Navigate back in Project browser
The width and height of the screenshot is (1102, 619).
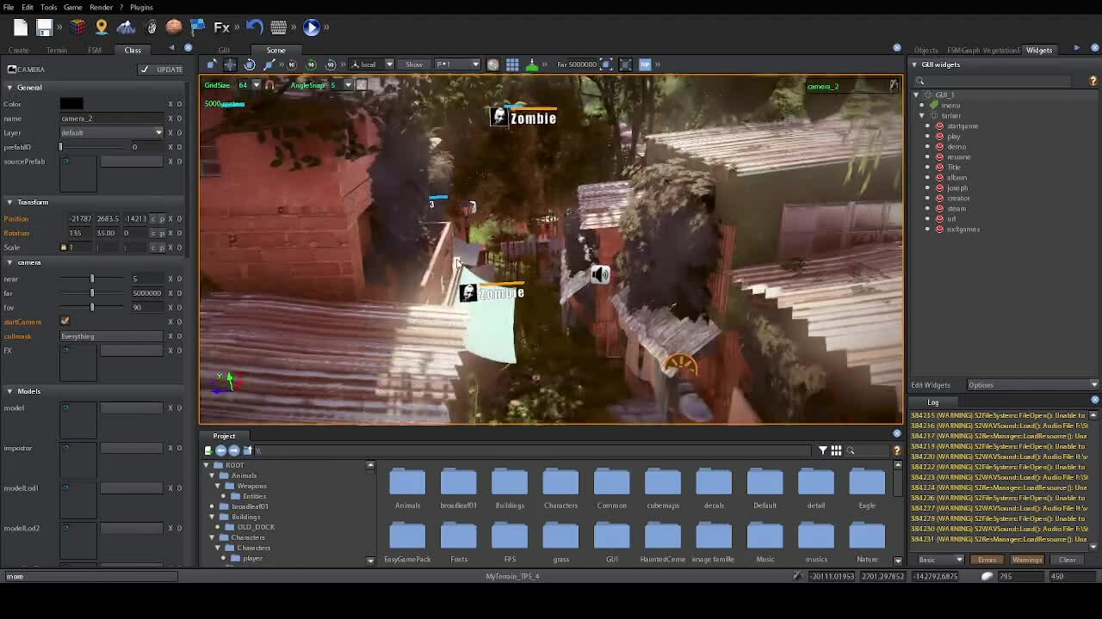(x=220, y=450)
